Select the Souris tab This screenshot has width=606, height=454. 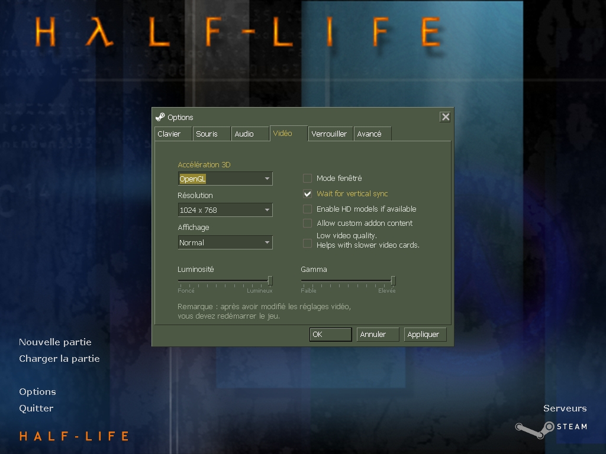210,134
